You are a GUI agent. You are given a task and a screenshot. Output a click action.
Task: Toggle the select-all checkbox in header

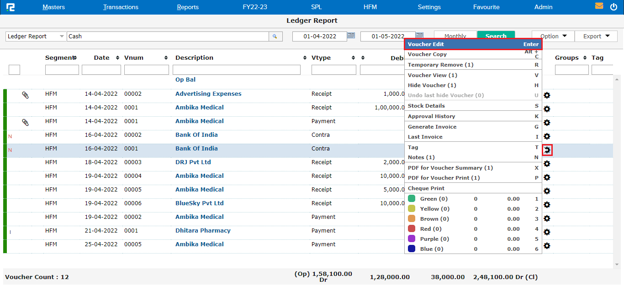point(14,70)
